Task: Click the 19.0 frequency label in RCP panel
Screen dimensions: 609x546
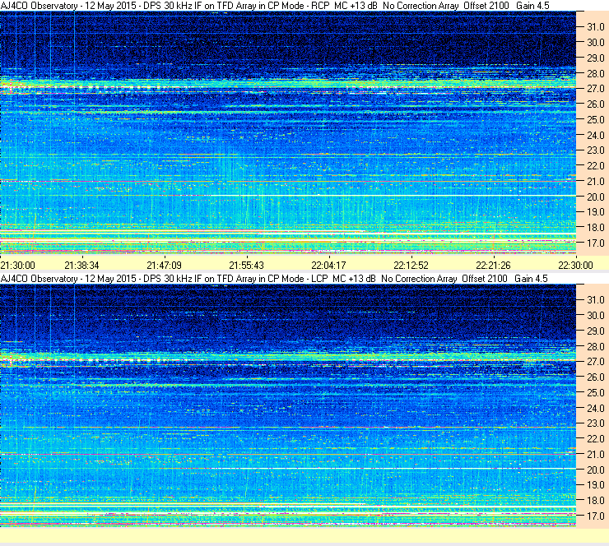Action: click(595, 212)
